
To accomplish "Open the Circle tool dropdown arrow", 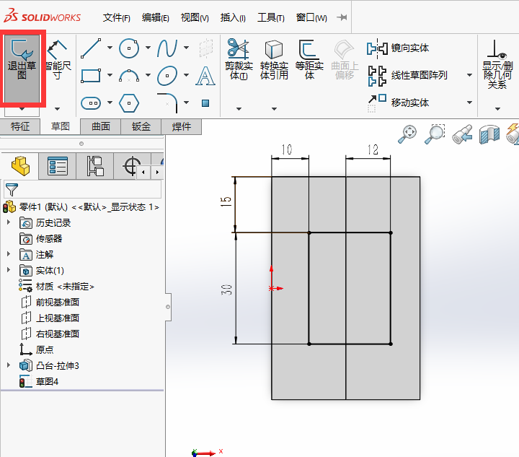I will 148,48.
